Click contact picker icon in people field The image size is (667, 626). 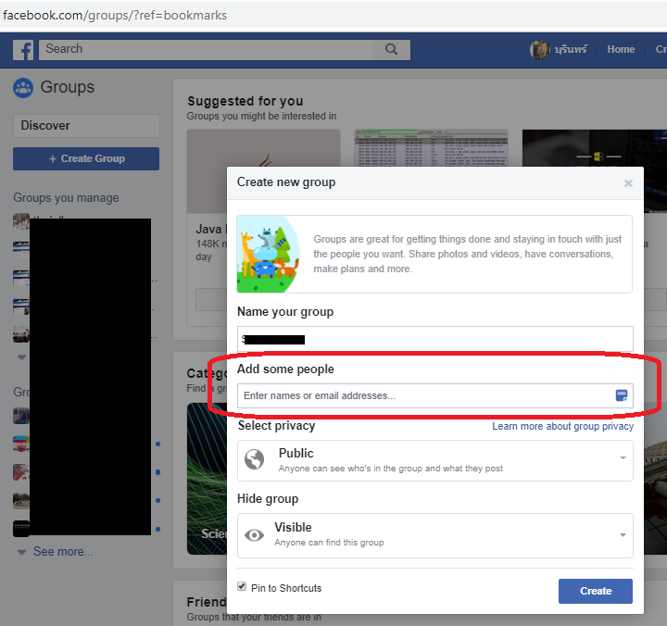pos(622,395)
